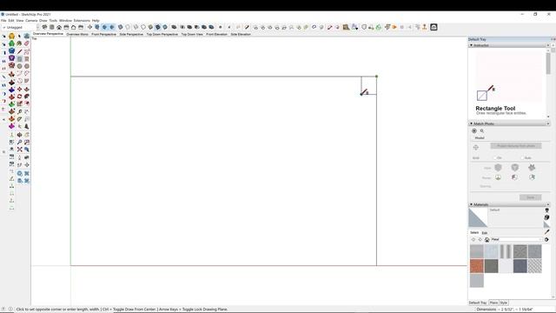This screenshot has width=556, height=313.
Task: Click Project textures from photo button
Action: [516, 146]
